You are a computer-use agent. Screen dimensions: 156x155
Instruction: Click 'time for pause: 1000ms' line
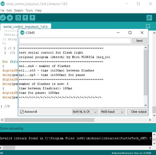point(39,93)
